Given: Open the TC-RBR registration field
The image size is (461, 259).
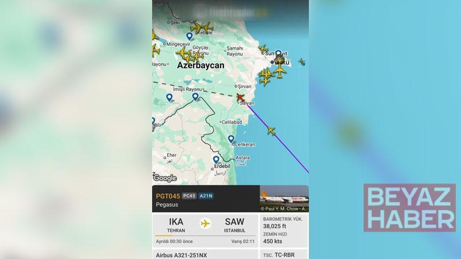Looking at the screenshot, I should click(x=283, y=254).
